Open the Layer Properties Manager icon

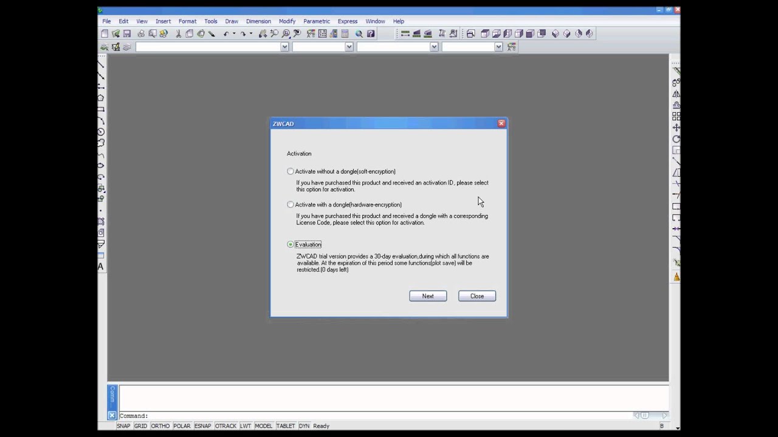[115, 47]
